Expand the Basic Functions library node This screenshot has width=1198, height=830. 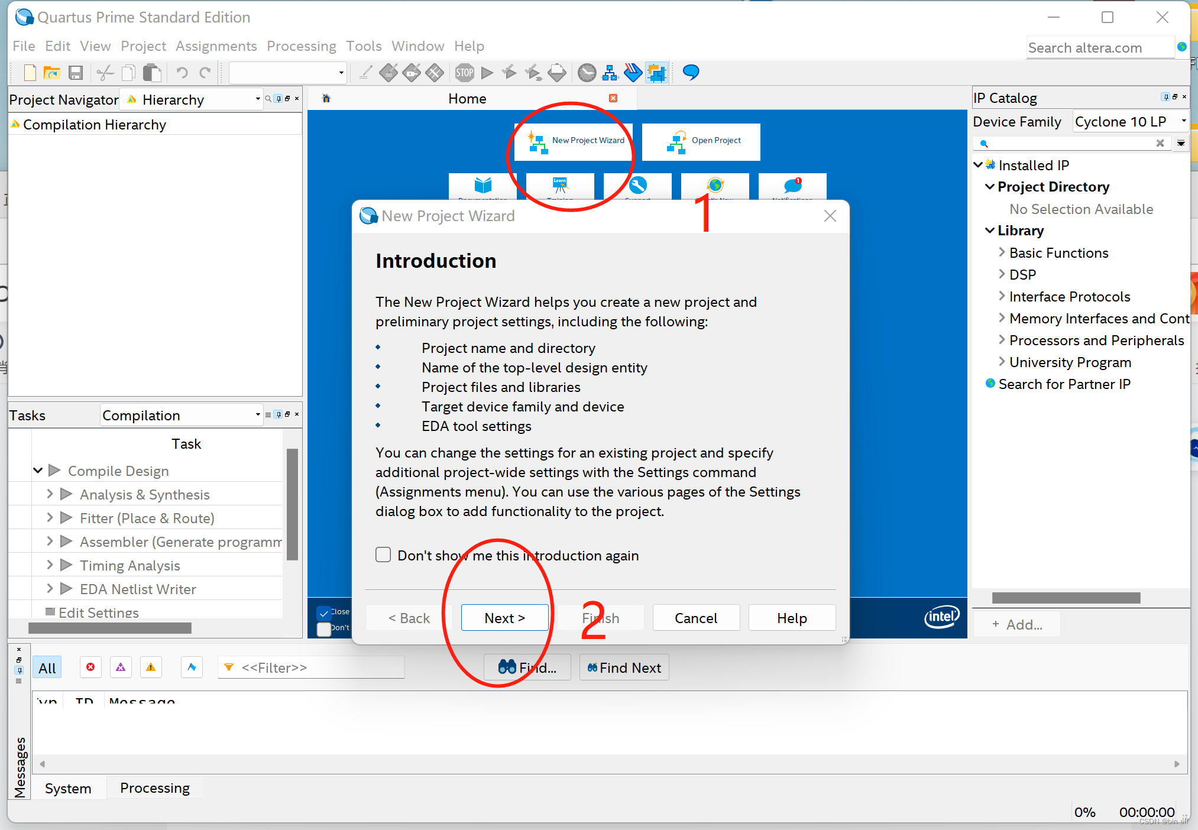(1002, 252)
